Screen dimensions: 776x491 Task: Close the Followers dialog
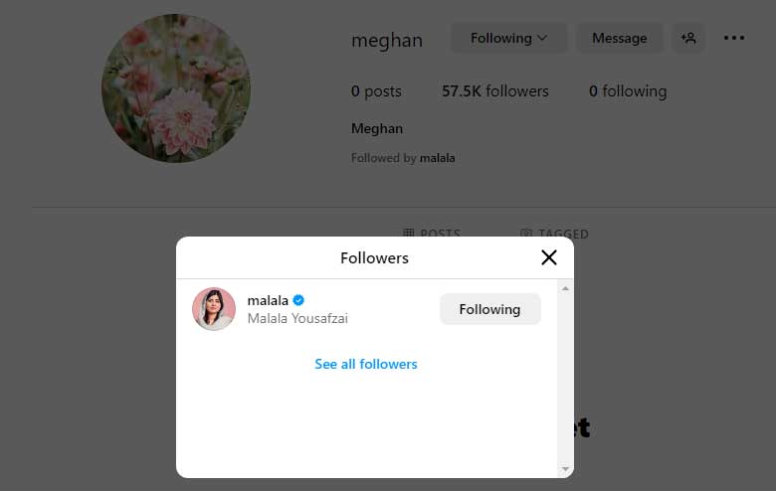[548, 257]
